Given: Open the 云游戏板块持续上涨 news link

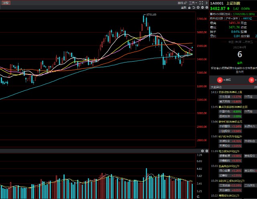Looking at the screenshot, I should (x=228, y=92).
